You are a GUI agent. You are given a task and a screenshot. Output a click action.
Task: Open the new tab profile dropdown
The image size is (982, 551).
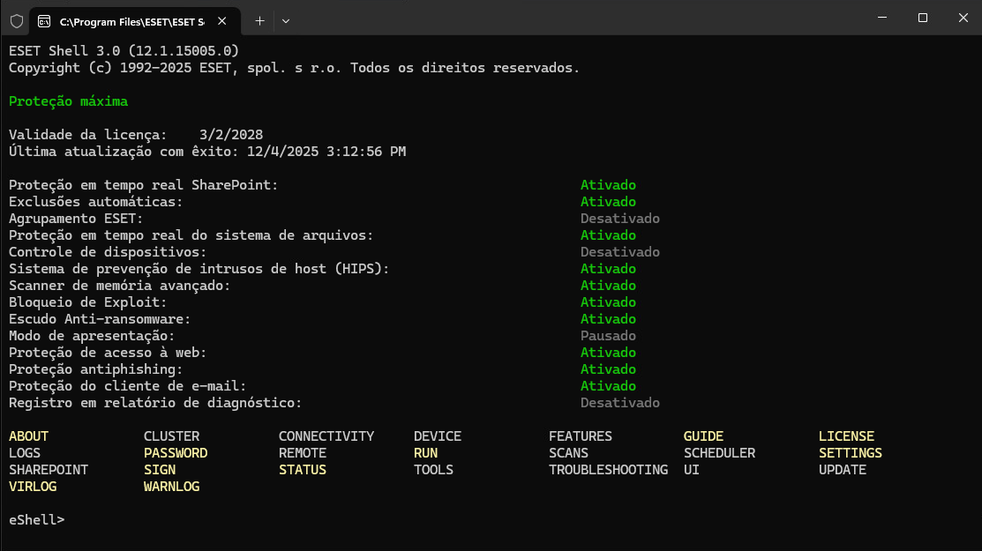coord(285,20)
